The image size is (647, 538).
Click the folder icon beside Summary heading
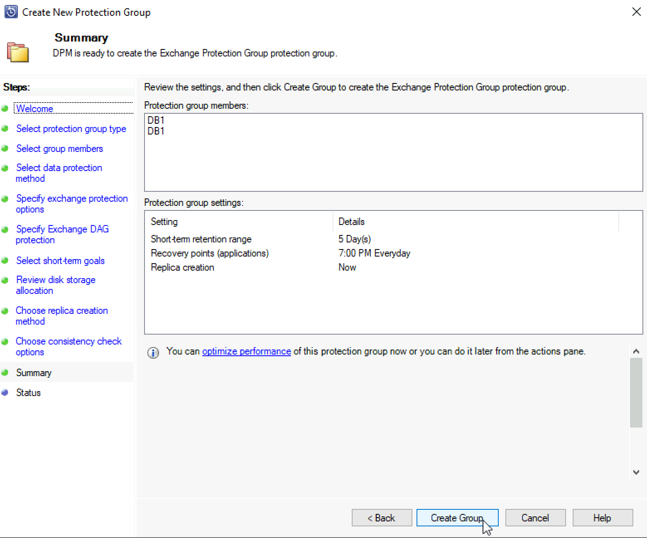coord(18,52)
